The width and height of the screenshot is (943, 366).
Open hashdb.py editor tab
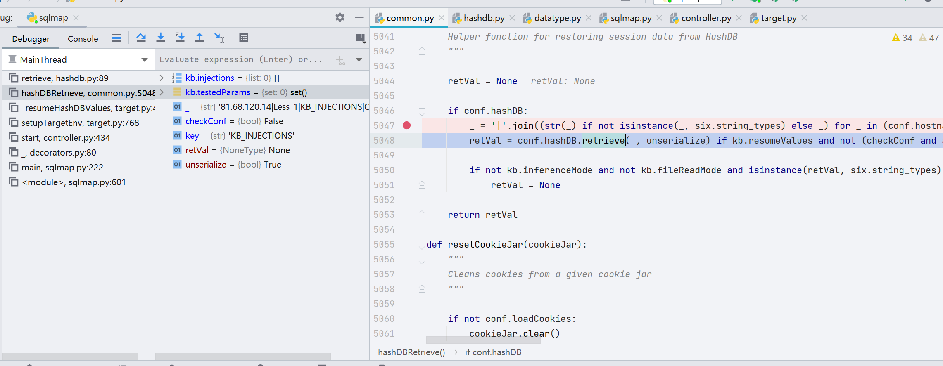[x=484, y=18]
